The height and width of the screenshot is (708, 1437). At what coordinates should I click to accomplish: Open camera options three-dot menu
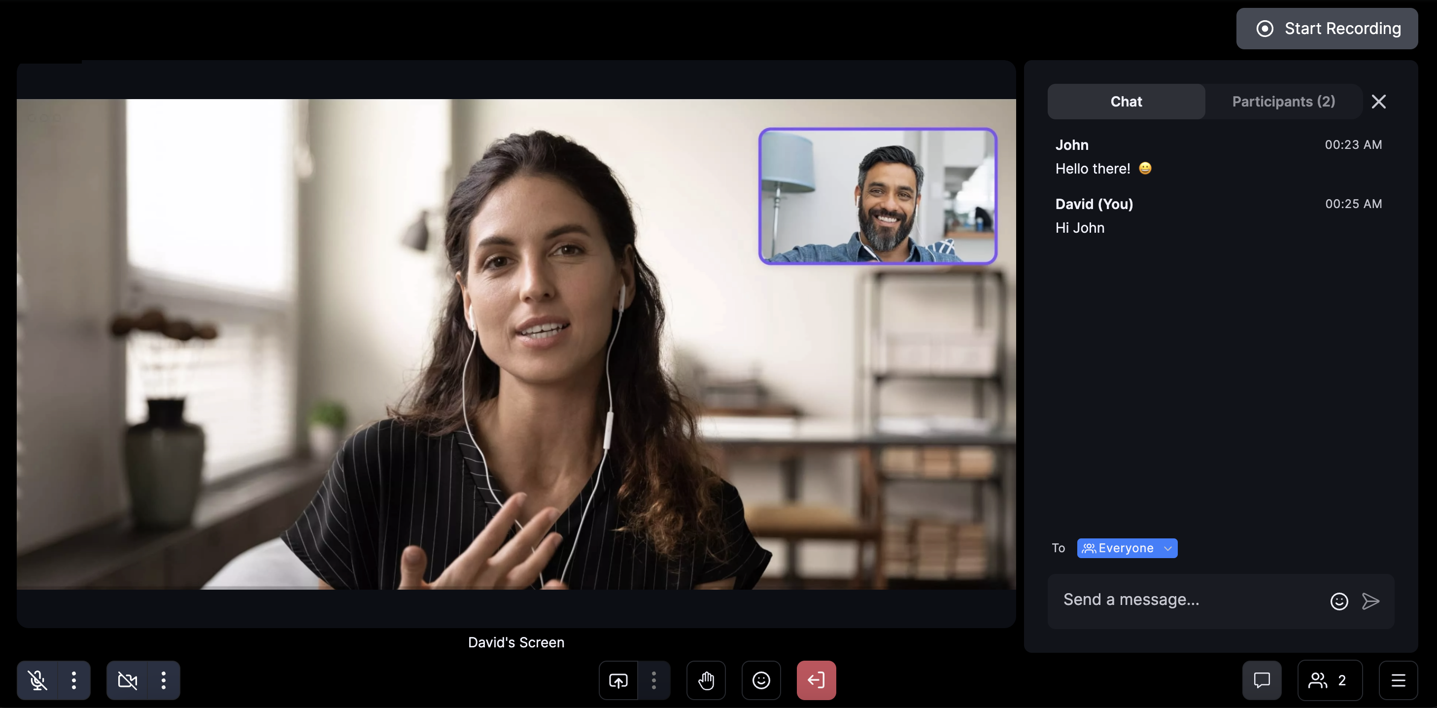[x=164, y=680]
